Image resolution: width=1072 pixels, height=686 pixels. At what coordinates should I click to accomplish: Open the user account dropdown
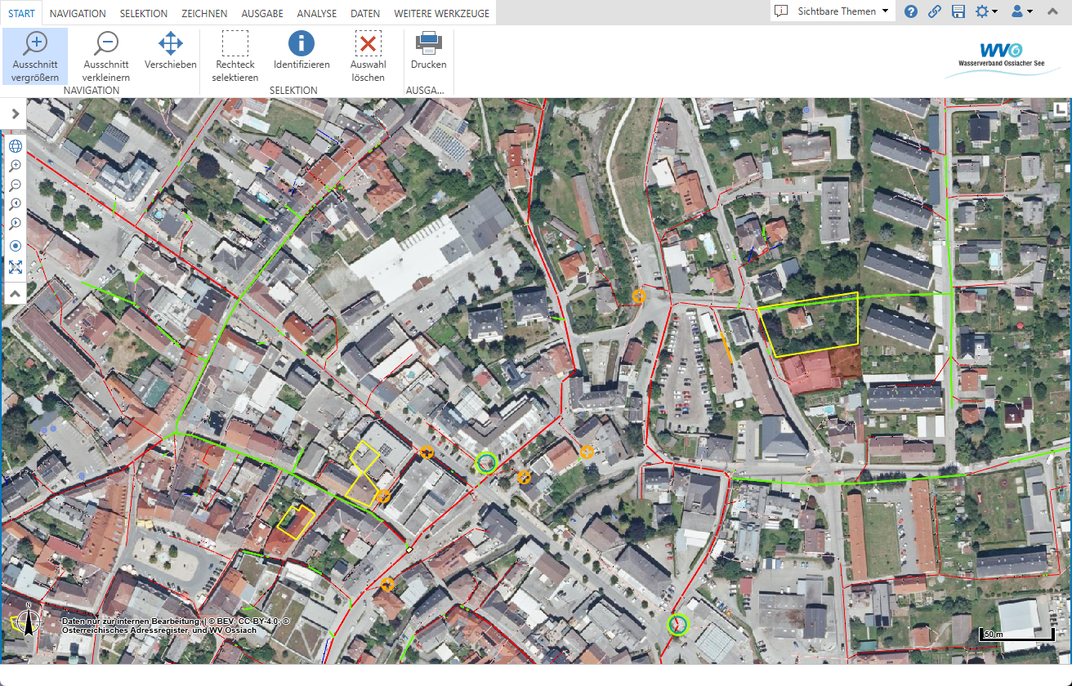point(1021,11)
